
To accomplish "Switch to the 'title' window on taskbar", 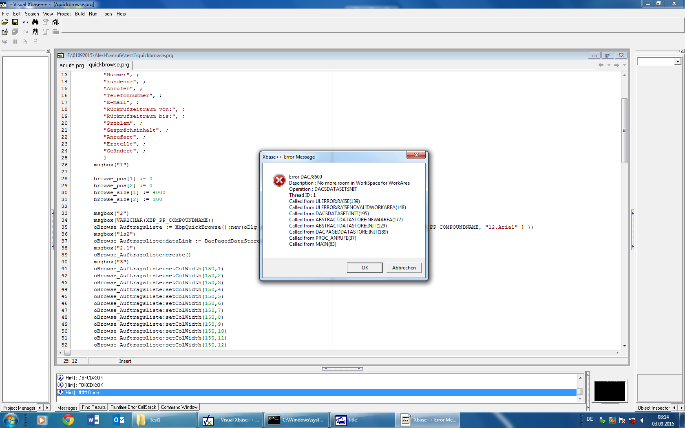I will coord(362,420).
